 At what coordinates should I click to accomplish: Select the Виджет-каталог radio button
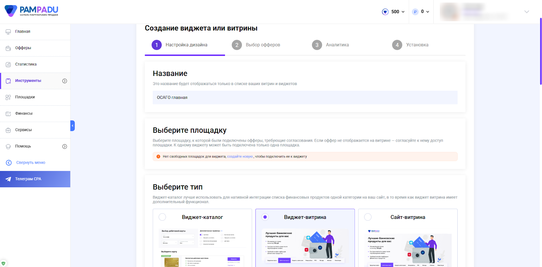[162, 217]
